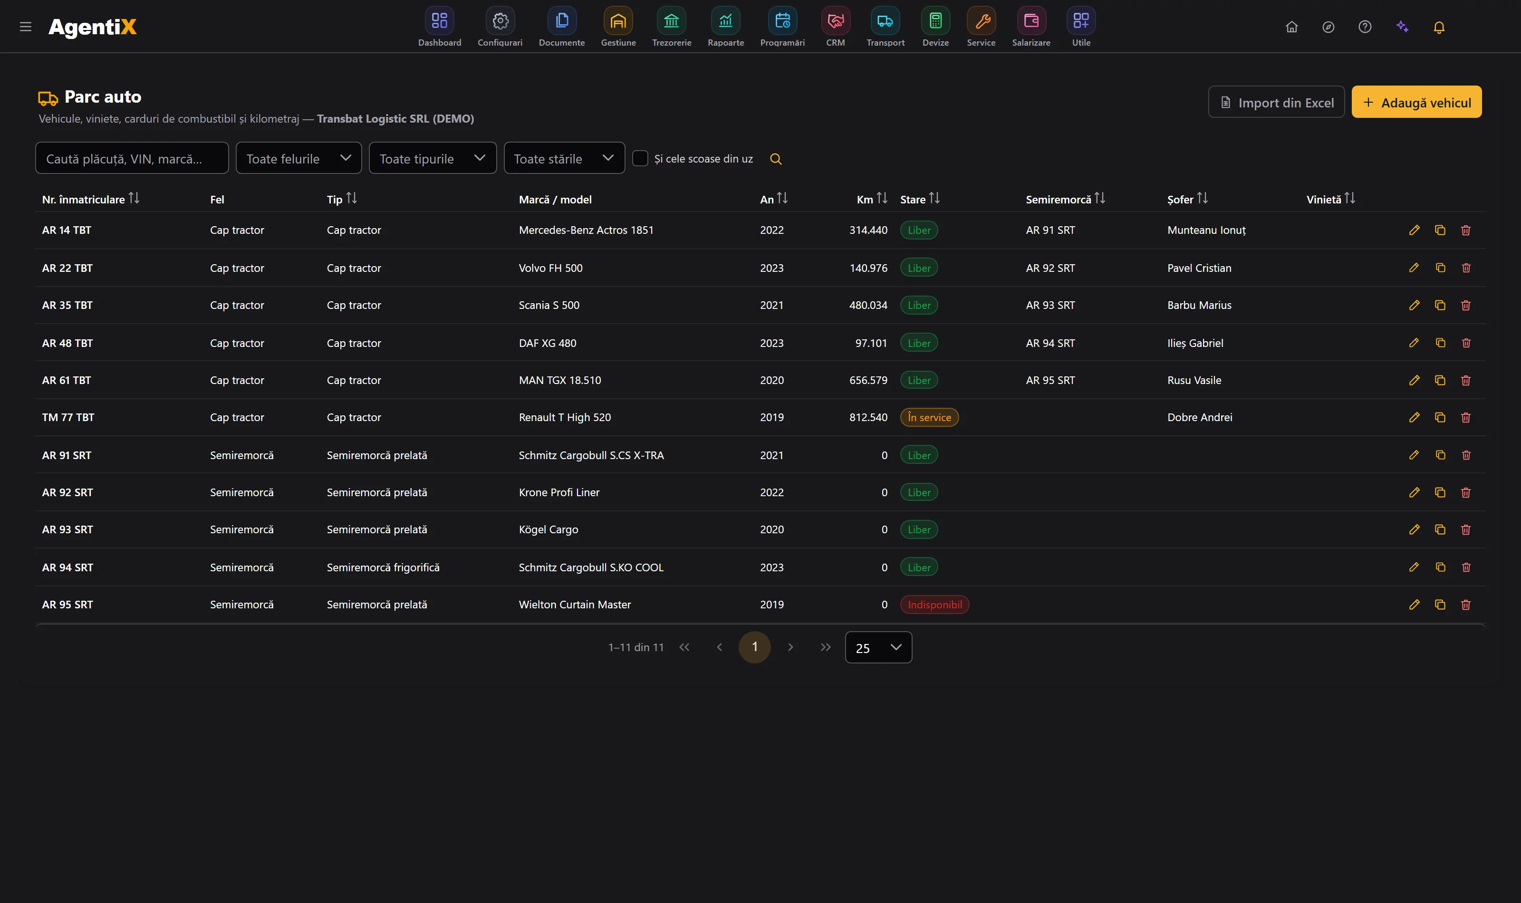Open the notifications bell

pyautogui.click(x=1439, y=28)
